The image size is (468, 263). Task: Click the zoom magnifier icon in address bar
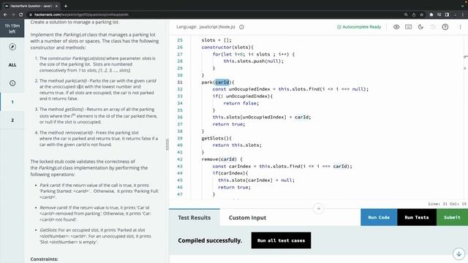tap(406, 15)
